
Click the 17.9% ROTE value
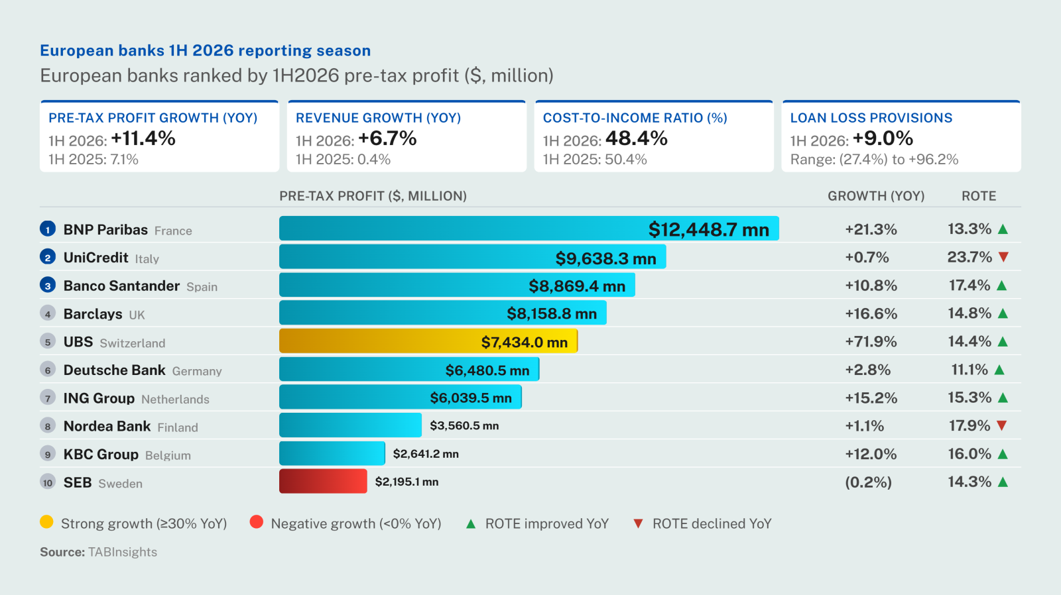pyautogui.click(x=969, y=426)
